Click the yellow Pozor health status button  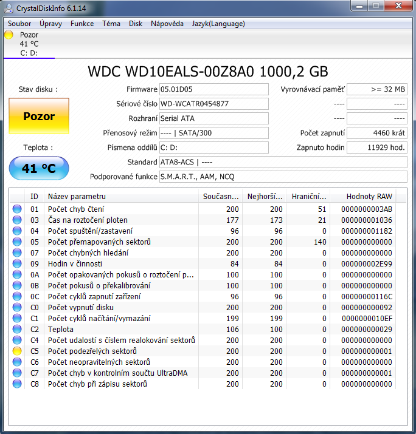pyautogui.click(x=39, y=116)
